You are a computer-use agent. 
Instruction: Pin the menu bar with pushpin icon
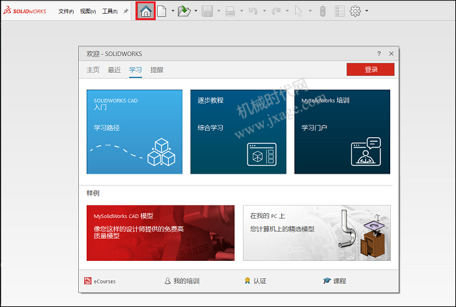(126, 11)
